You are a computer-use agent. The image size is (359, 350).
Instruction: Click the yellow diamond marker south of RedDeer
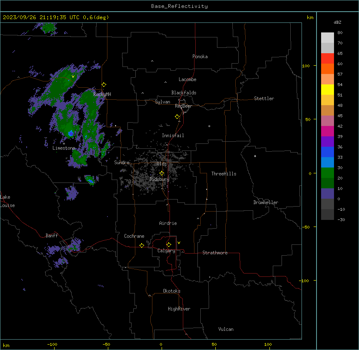click(177, 117)
